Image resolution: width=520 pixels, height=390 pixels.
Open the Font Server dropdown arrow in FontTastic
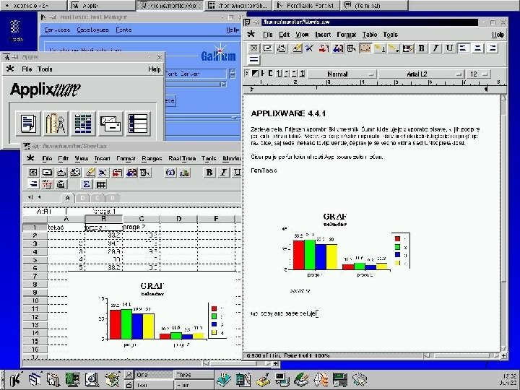232,74
